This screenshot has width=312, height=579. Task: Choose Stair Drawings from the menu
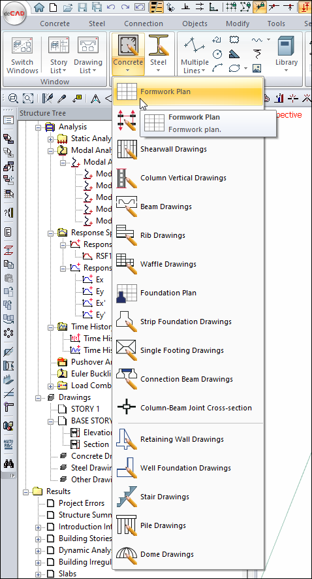pos(188,497)
